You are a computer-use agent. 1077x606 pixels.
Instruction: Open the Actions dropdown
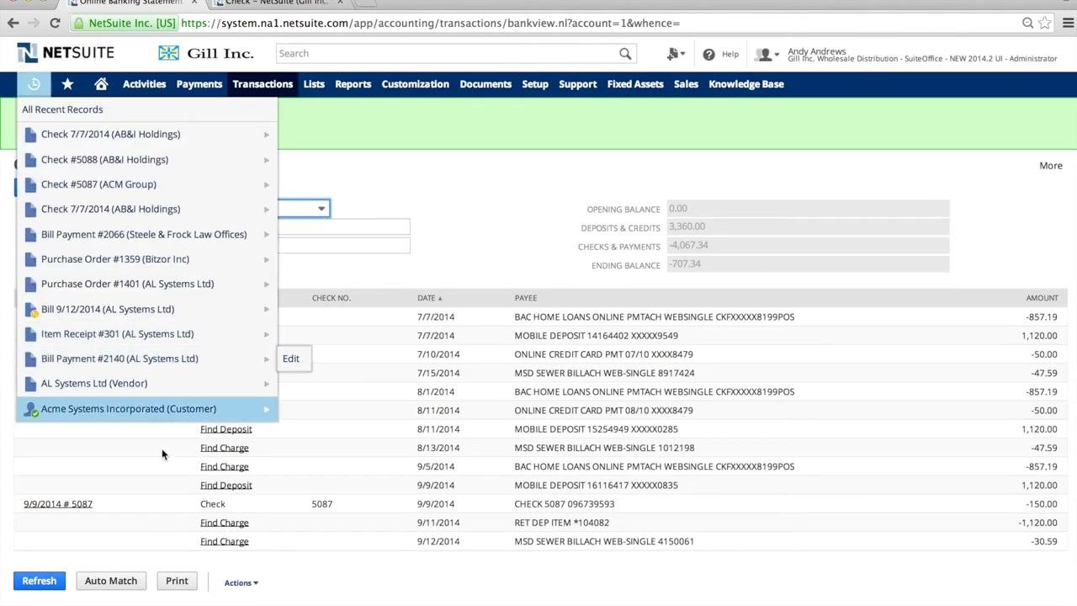(241, 582)
